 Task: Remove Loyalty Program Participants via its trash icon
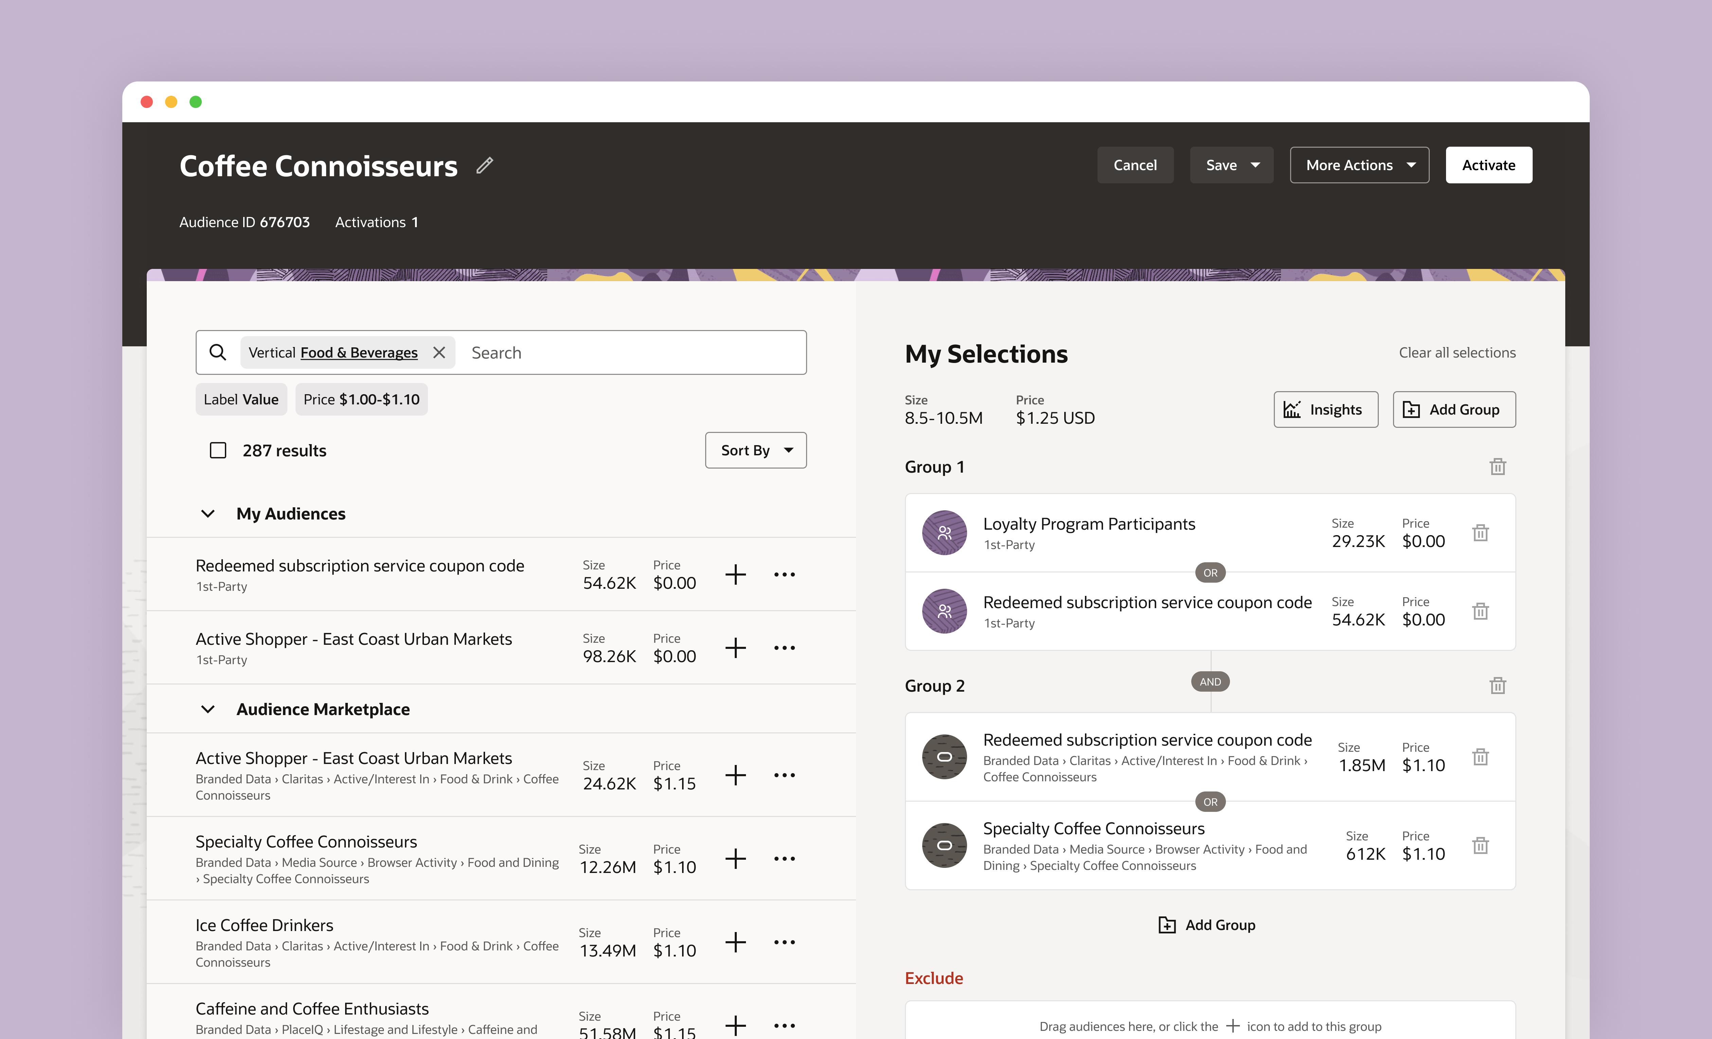[1480, 533]
